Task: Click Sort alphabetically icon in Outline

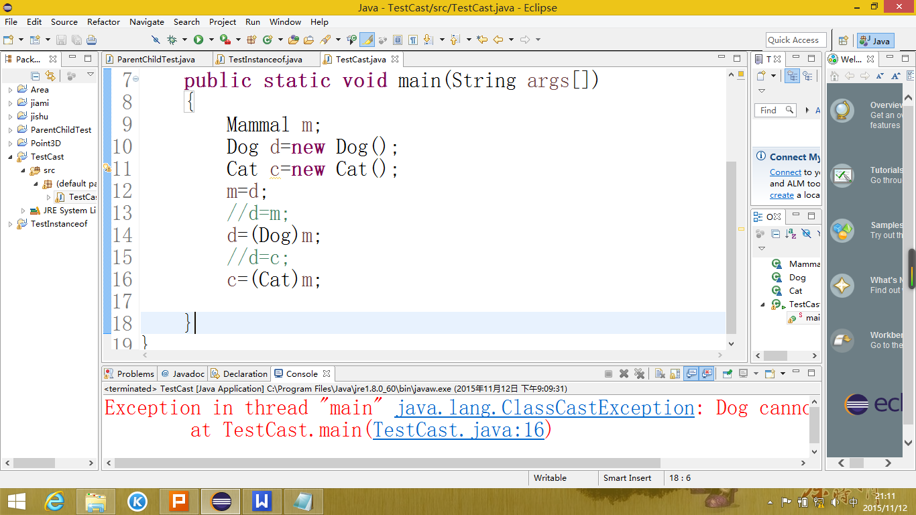Action: pos(791,233)
